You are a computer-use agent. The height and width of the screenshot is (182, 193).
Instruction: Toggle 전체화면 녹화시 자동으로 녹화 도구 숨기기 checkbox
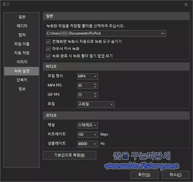[x=48, y=42]
